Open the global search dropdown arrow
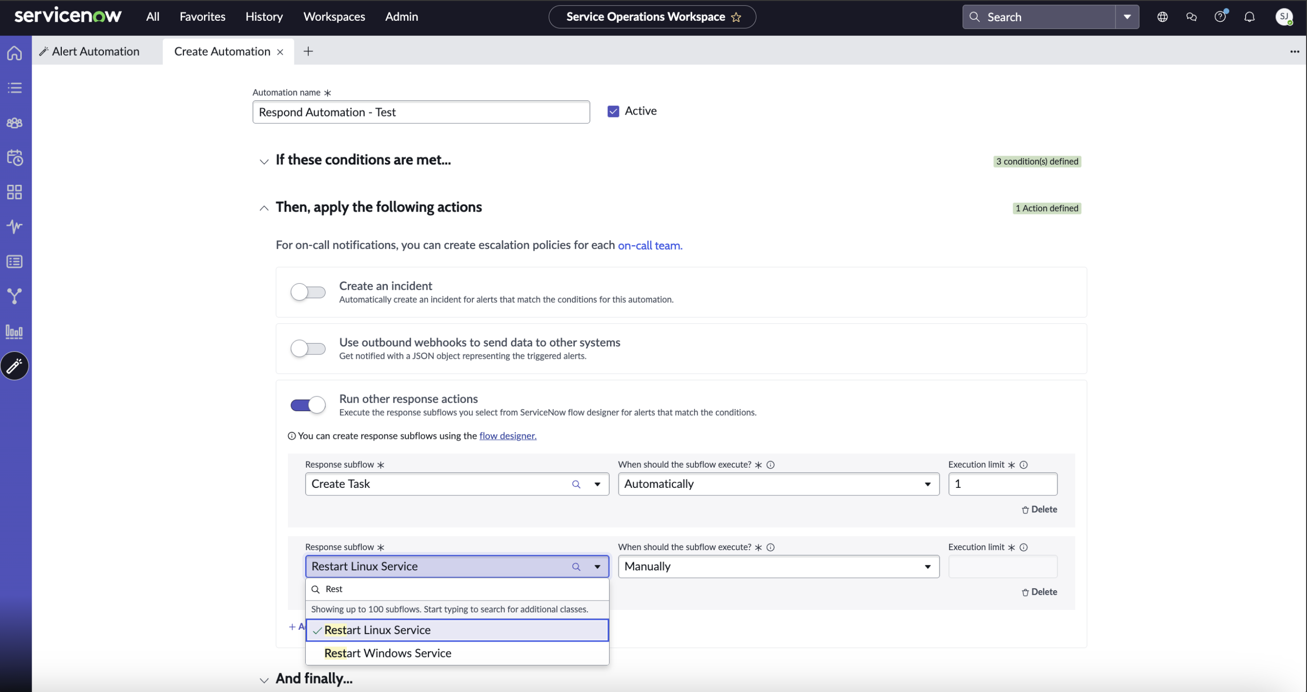Image resolution: width=1307 pixels, height=692 pixels. click(1127, 16)
